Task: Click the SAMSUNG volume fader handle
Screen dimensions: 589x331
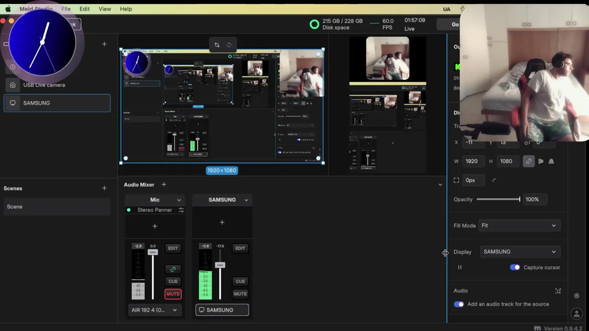Action: point(220,265)
